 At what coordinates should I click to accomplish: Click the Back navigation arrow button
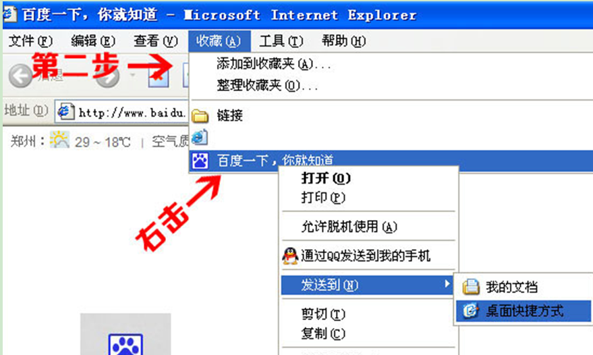pos(20,76)
